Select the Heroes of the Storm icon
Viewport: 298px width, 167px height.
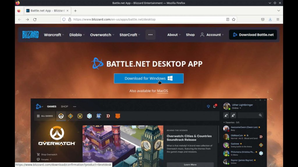coord(89,116)
